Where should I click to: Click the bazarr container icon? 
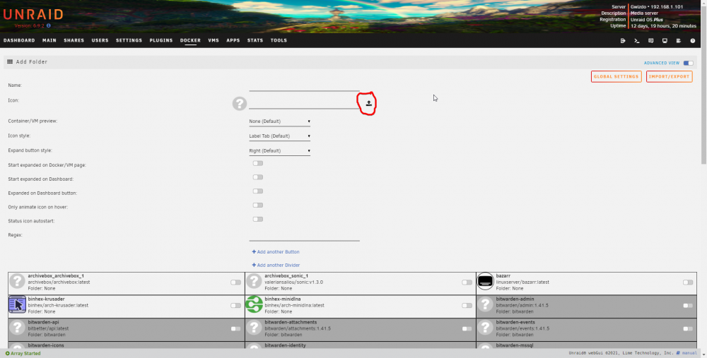click(486, 282)
